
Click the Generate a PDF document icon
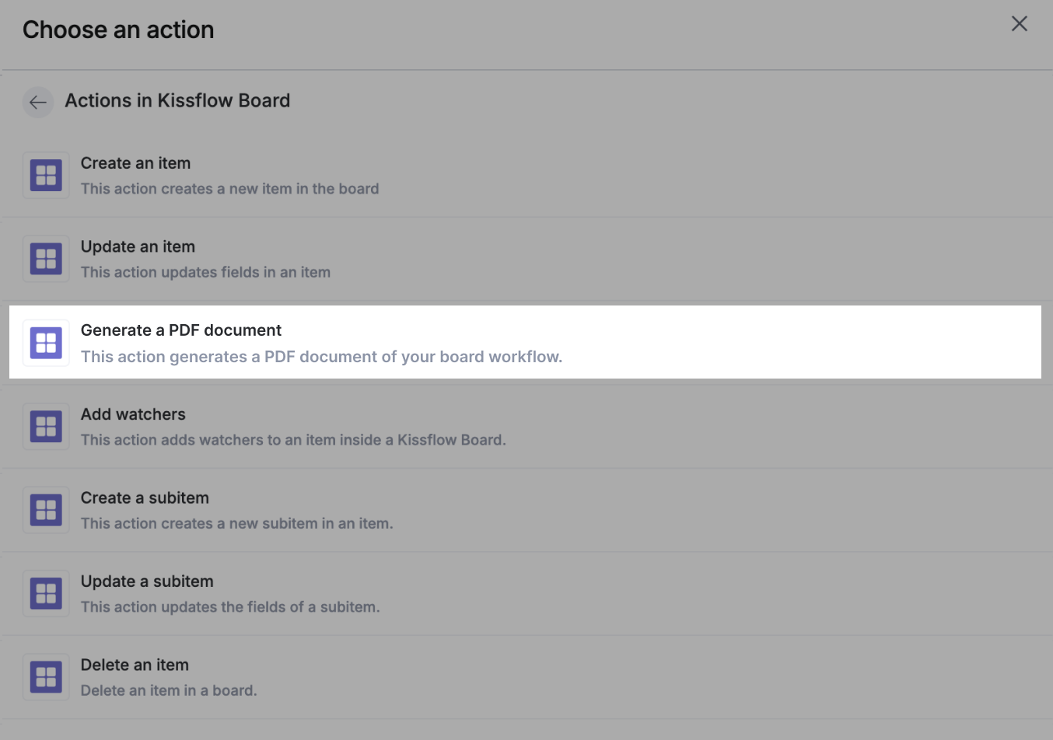(x=46, y=343)
